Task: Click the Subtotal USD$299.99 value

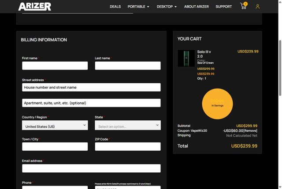Action: pyautogui.click(x=247, y=126)
